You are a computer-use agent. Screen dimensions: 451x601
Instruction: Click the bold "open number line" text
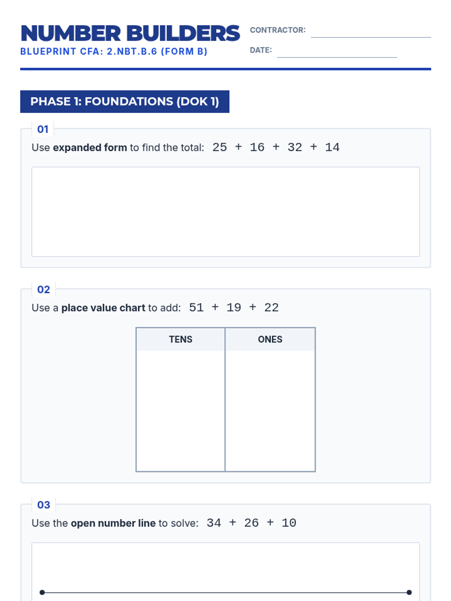(113, 523)
